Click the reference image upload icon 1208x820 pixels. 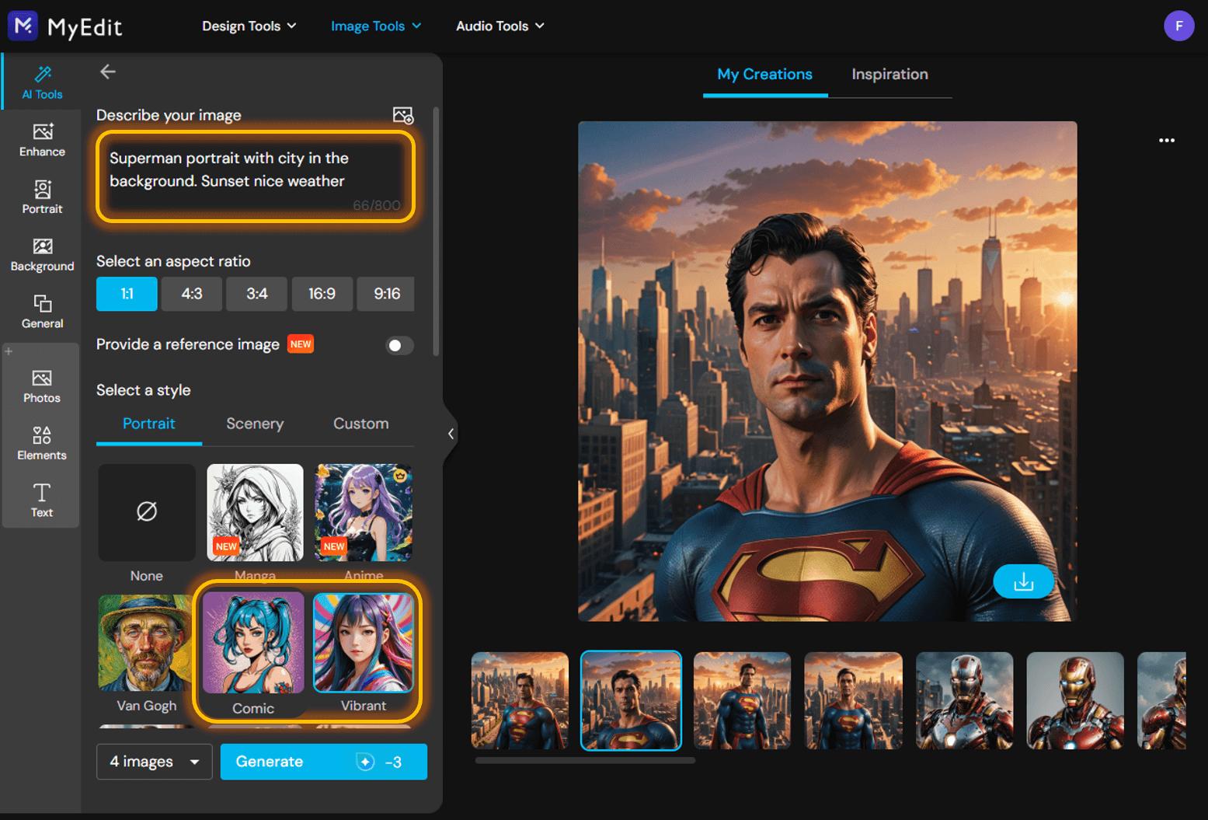[403, 115]
